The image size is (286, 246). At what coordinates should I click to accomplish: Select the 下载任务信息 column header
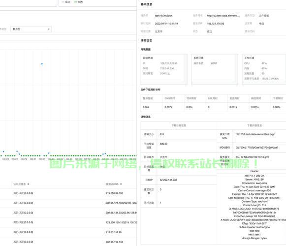point(179,125)
